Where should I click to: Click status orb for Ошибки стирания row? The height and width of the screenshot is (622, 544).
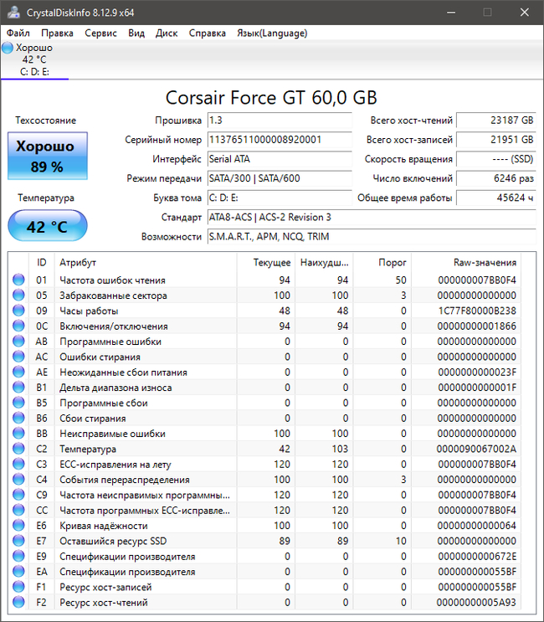[18, 357]
